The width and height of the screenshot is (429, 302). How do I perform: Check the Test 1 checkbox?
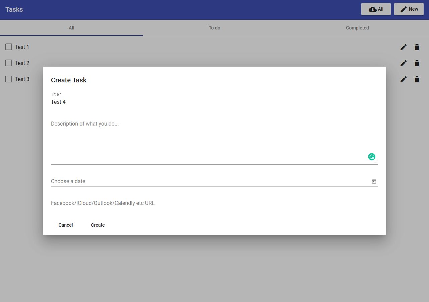pyautogui.click(x=8, y=47)
